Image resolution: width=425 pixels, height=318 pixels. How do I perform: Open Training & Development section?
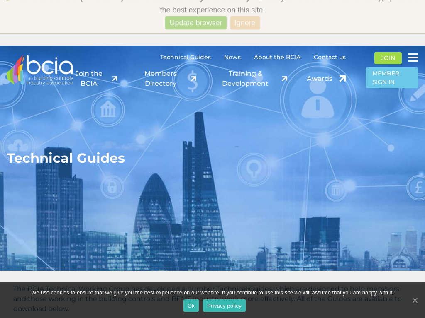pos(245,78)
